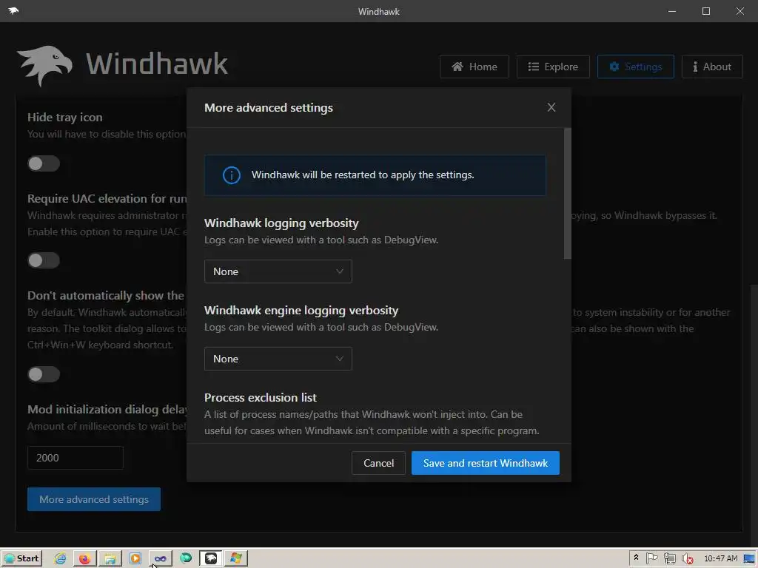Open the Start menu
758x568 pixels.
tap(21, 558)
